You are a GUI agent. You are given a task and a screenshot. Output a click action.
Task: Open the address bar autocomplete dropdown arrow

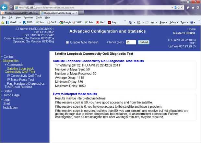(172, 7)
